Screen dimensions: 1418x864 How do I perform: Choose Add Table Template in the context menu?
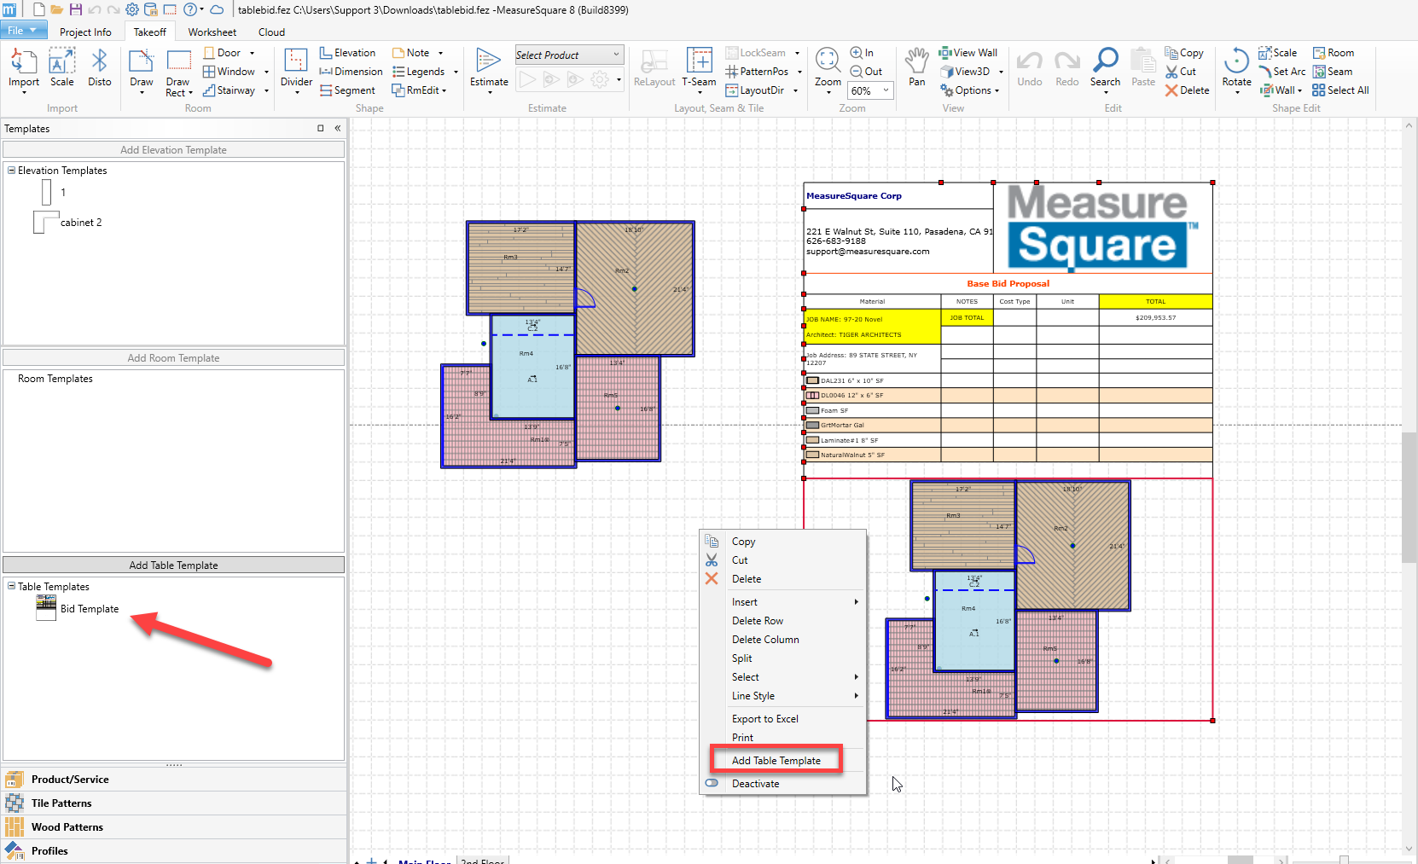(776, 761)
